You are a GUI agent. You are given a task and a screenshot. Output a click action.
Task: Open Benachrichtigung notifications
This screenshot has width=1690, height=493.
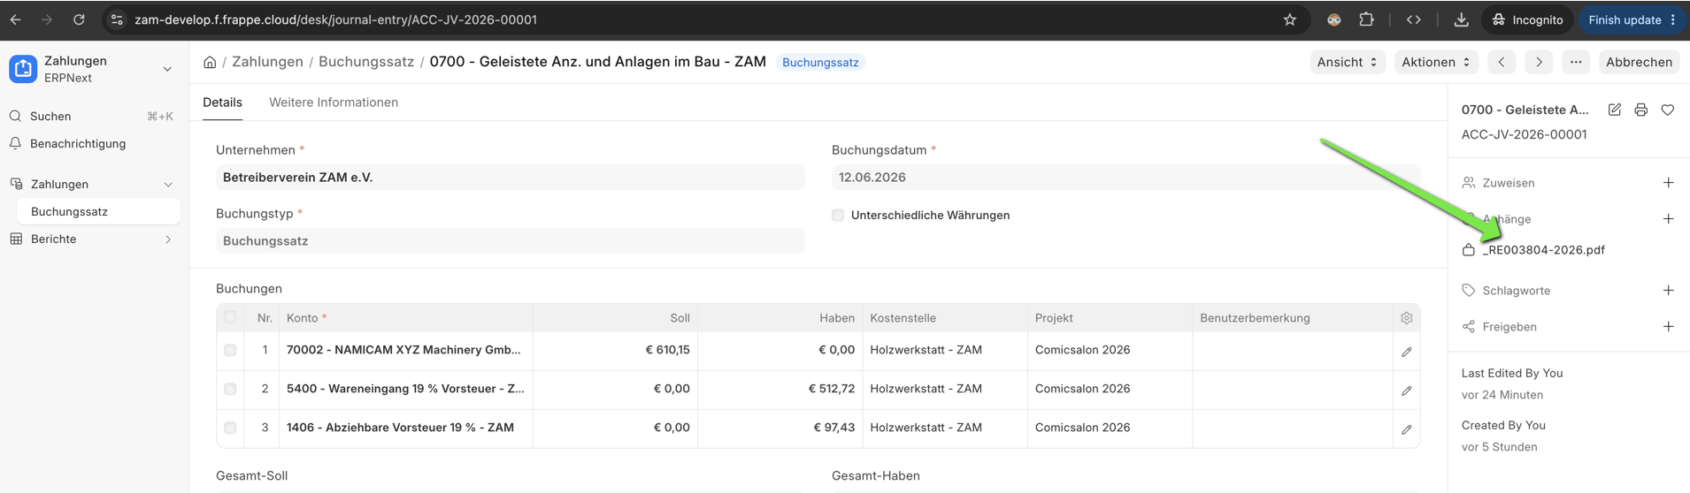pos(92,143)
